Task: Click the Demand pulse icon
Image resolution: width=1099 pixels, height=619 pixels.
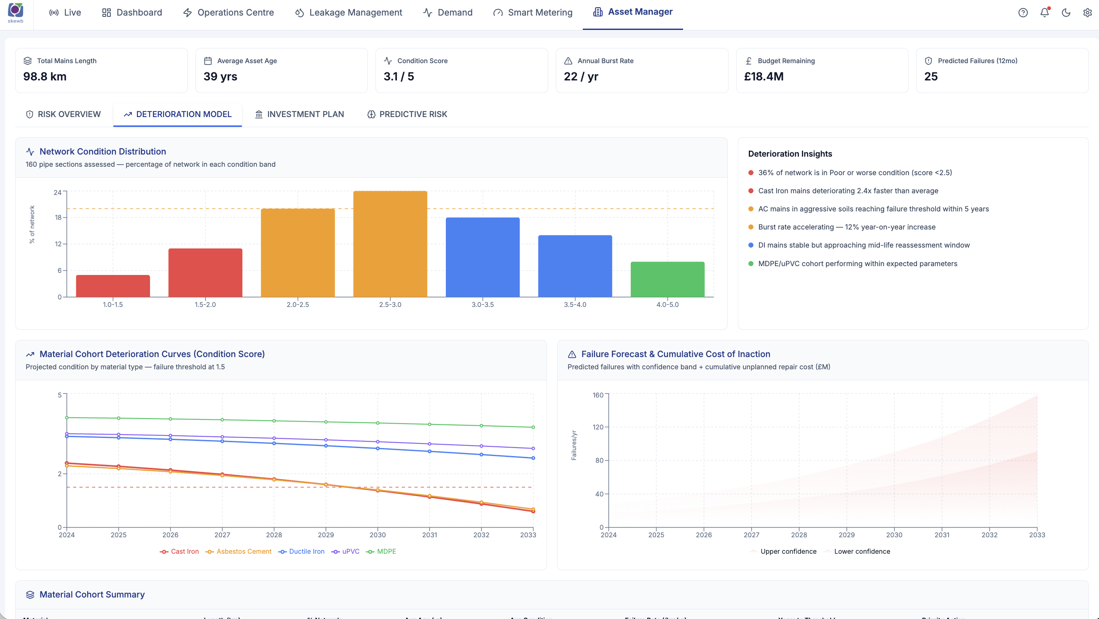Action: tap(428, 13)
